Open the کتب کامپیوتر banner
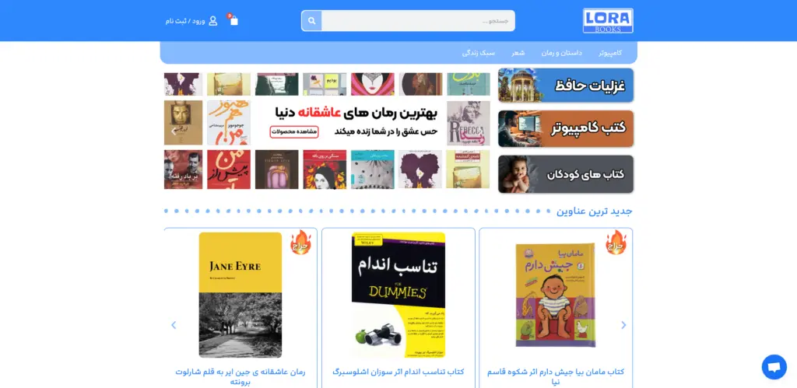This screenshot has width=797, height=388. tap(566, 128)
